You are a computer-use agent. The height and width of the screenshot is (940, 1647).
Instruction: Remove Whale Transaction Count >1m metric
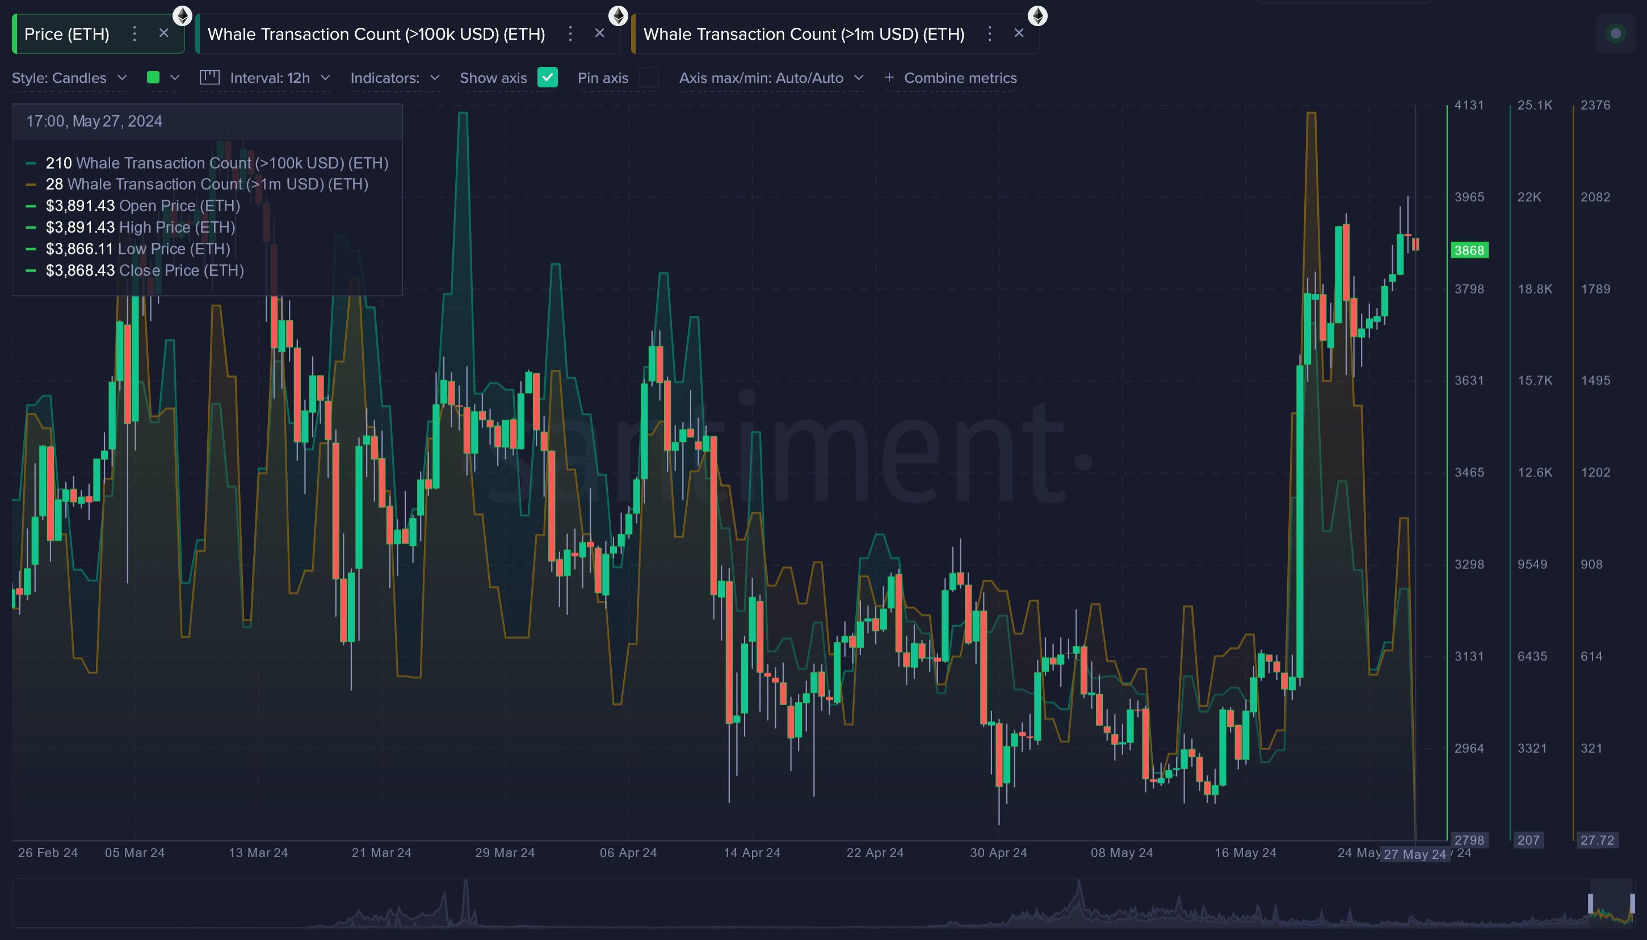1019,33
